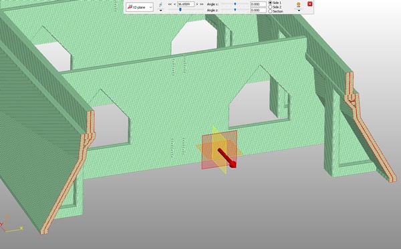Expand arrow below the plane pick icon
Image resolution: width=401 pixels, height=249 pixels.
click(x=160, y=10)
